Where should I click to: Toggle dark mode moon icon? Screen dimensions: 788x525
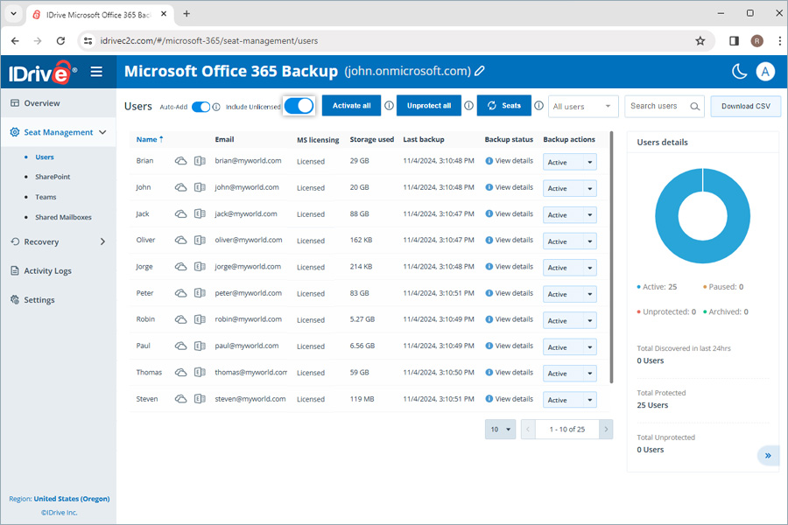[x=740, y=72]
